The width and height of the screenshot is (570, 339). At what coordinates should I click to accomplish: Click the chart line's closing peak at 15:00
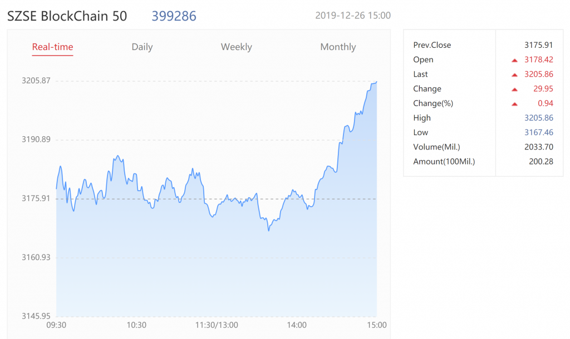pyautogui.click(x=376, y=82)
